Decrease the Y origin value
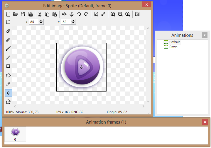This screenshot has width=211, height=148. click(73, 23)
